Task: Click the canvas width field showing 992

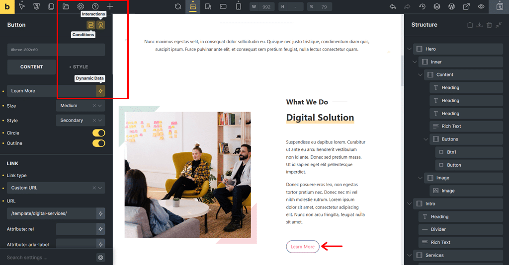Action: coord(262,6)
